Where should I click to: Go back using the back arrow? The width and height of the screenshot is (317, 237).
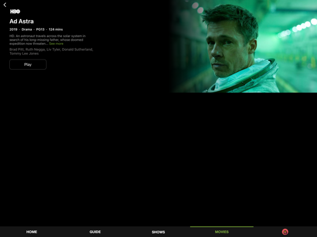click(5, 5)
